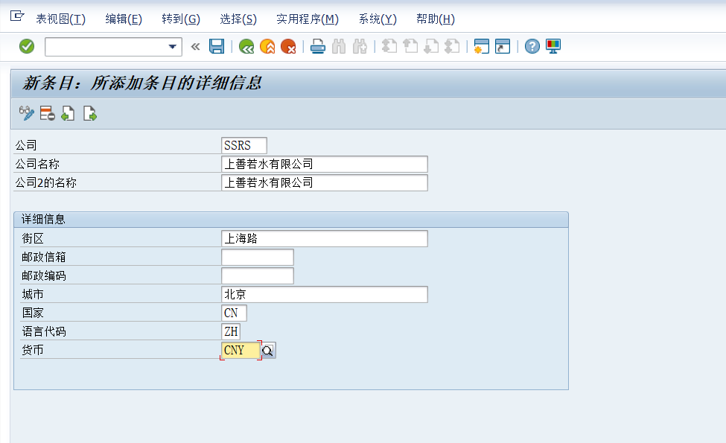This screenshot has width=726, height=443.
Task: Generate a desktop shortcut with the shortcut icon
Action: point(501,46)
